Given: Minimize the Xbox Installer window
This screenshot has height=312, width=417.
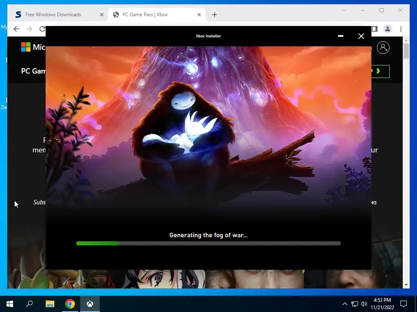Looking at the screenshot, I should coord(340,36).
